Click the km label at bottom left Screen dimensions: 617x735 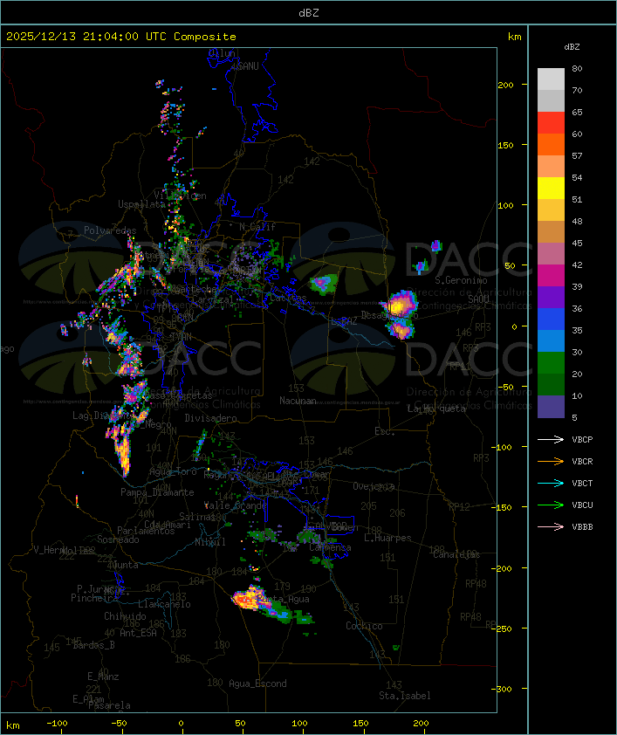[x=12, y=725]
